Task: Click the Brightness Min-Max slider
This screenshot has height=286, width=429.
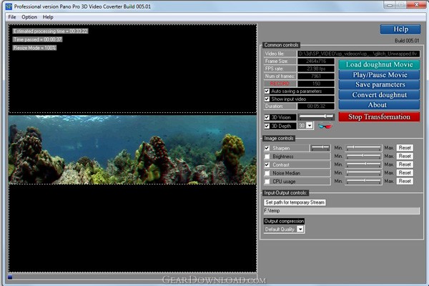Action: 363,157
